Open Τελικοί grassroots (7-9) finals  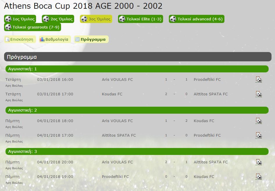point(33,27)
